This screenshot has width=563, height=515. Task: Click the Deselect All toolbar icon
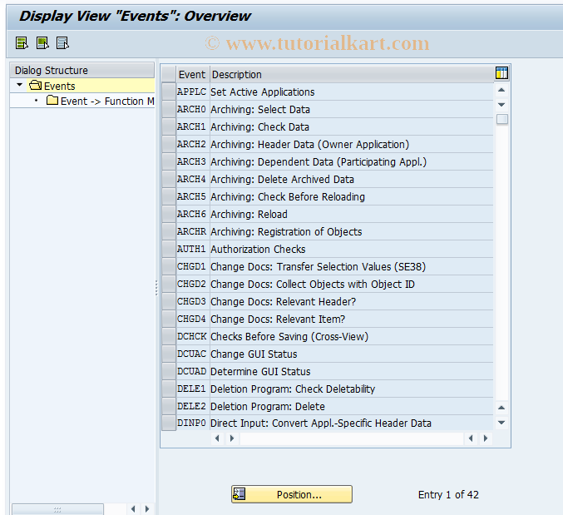point(62,43)
